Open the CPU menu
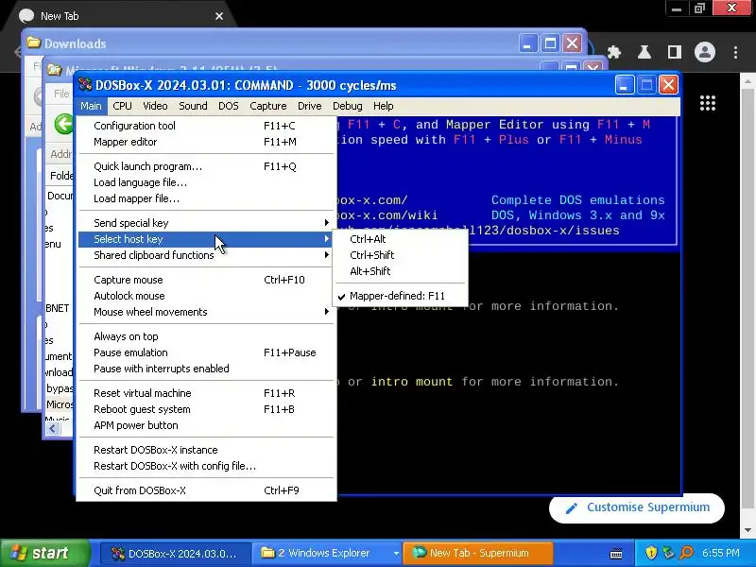 coord(123,106)
